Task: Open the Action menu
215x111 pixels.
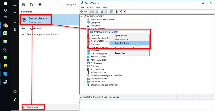Action: [90, 7]
